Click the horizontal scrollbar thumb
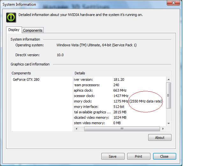Image resolution: width=204 pixels, height=166 pixels. [x=122, y=129]
